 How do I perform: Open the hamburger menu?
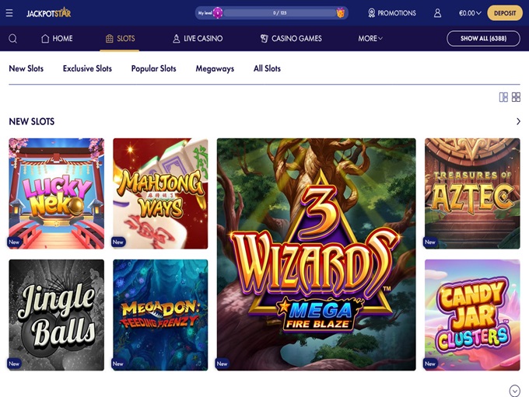tap(9, 13)
